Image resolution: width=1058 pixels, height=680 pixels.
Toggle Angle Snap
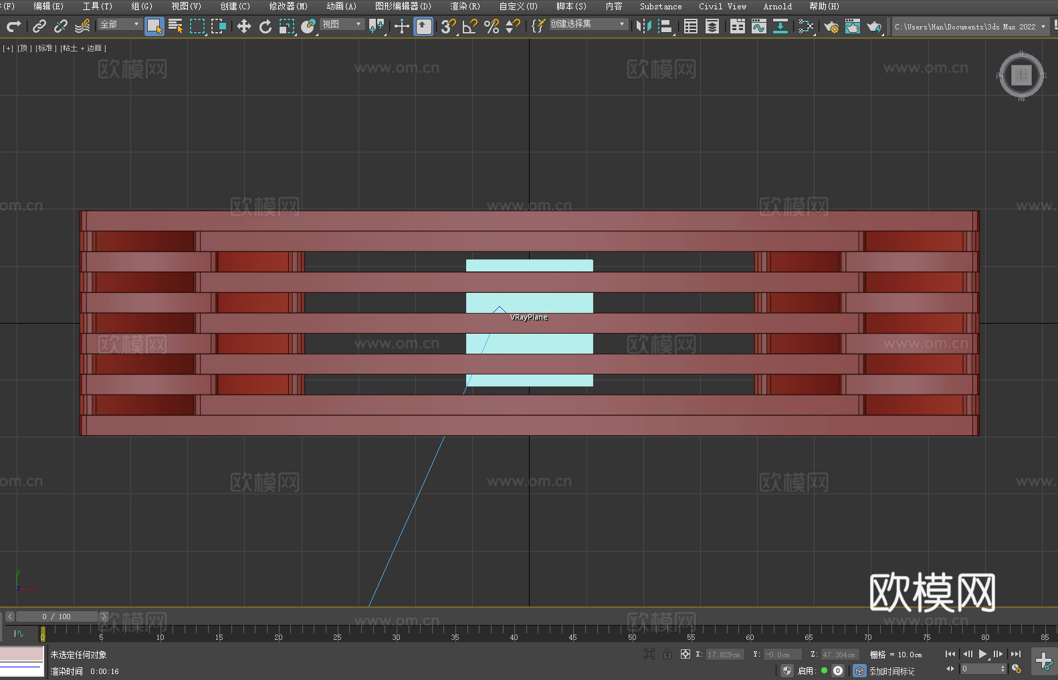pyautogui.click(x=470, y=26)
